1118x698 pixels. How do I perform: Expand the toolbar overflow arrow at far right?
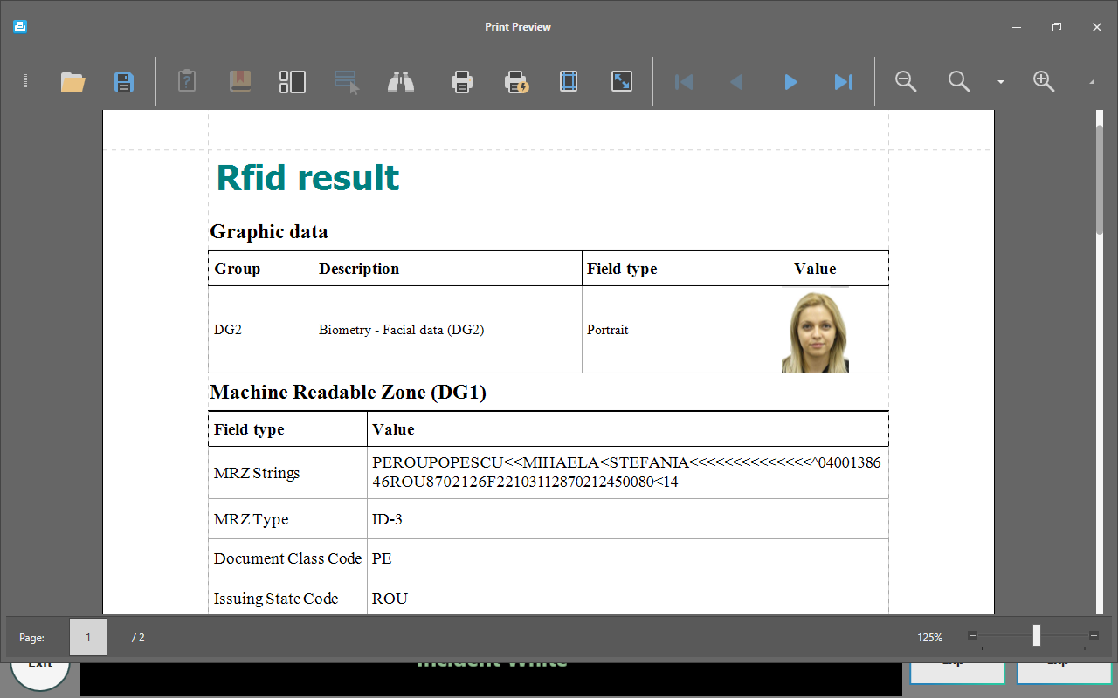tap(1091, 82)
